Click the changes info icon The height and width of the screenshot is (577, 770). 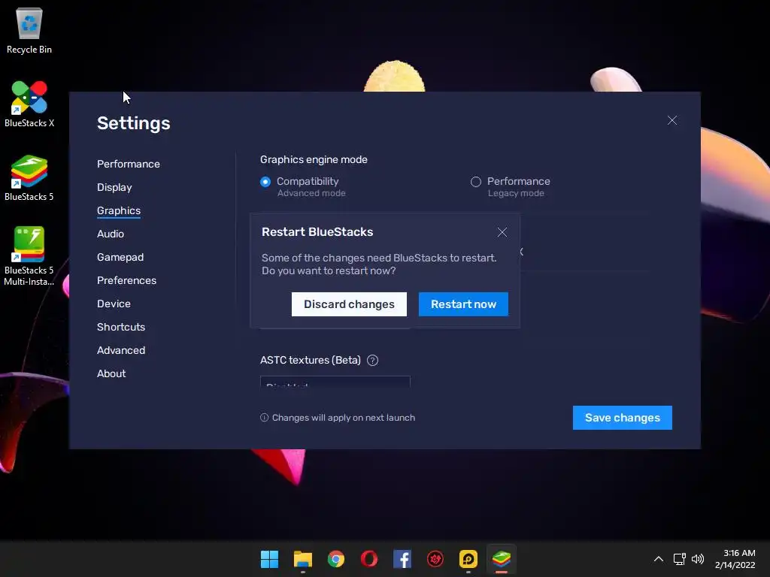[264, 418]
